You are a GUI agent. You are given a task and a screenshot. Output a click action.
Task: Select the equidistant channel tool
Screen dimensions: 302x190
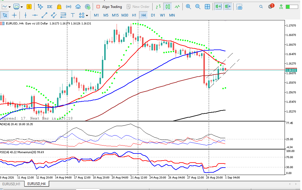[54, 15]
